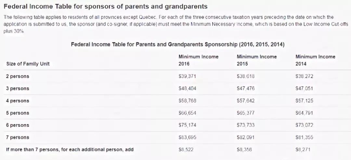Click the Federal Income Table page heading
Viewport: 351px width, 160px height.
tap(105, 7)
